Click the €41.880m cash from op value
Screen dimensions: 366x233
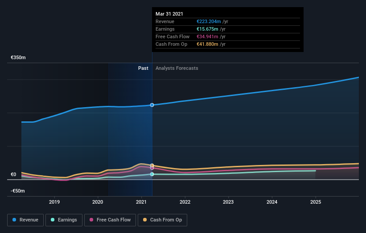pos(207,44)
